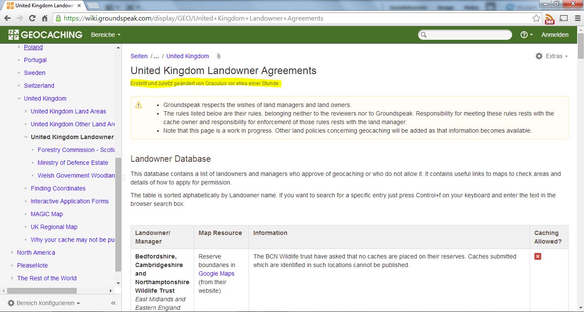
Task: Click the yellow warning triangle icon
Action: [139, 105]
